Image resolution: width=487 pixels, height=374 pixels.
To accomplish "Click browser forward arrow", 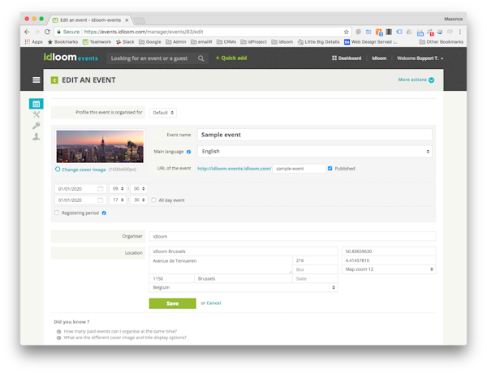I will pyautogui.click(x=37, y=32).
